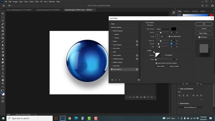Viewport: 215px width, 121px height.
Task: Click the Share icon in options bar
Action: [212, 6]
